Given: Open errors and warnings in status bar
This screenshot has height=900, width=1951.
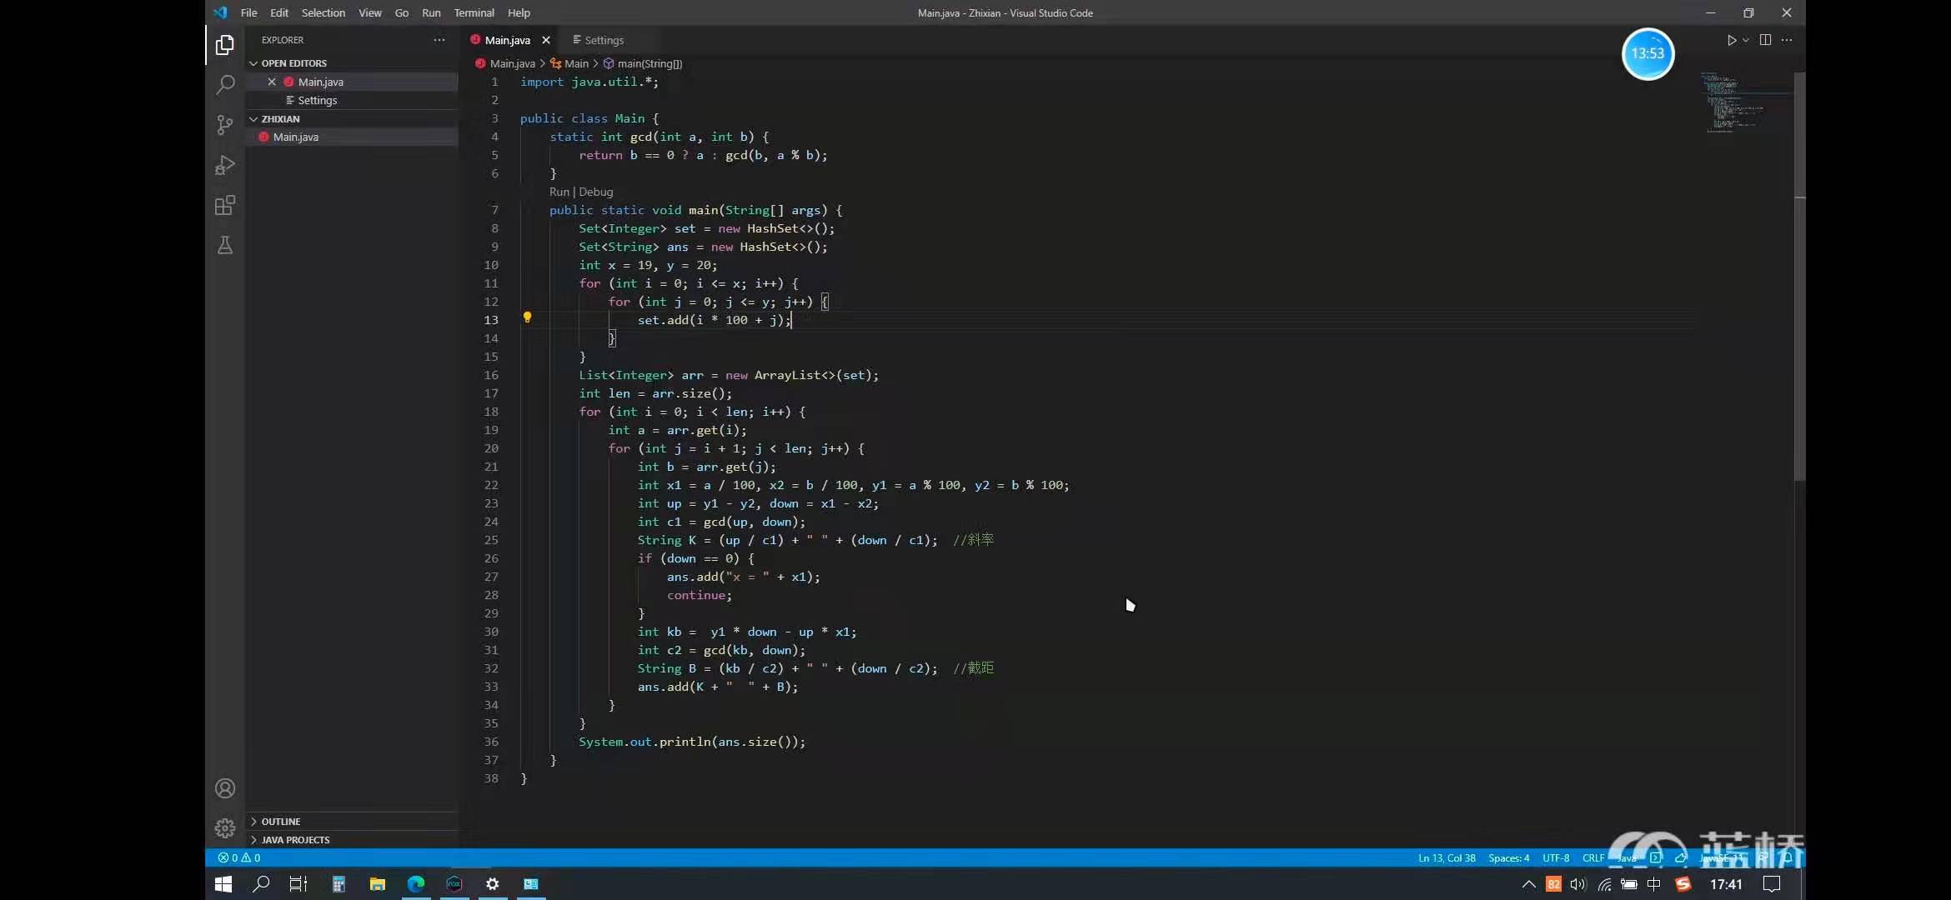Looking at the screenshot, I should pos(239,857).
